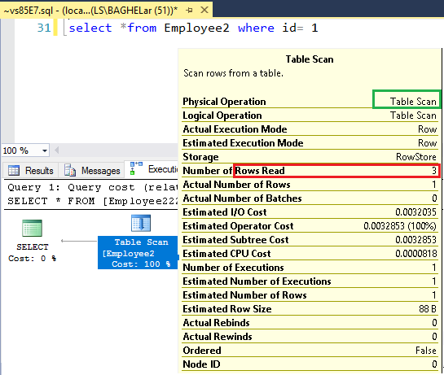This screenshot has width=444, height=375.
Task: Click the pin icon on the query tab
Action: pos(190,11)
